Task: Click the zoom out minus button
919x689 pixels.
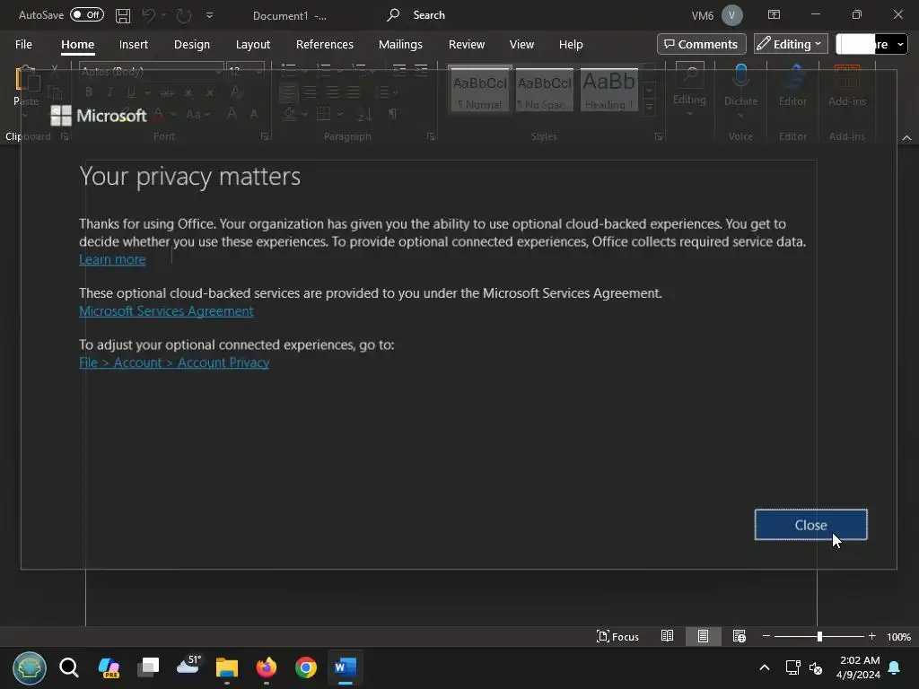Action: [766, 636]
